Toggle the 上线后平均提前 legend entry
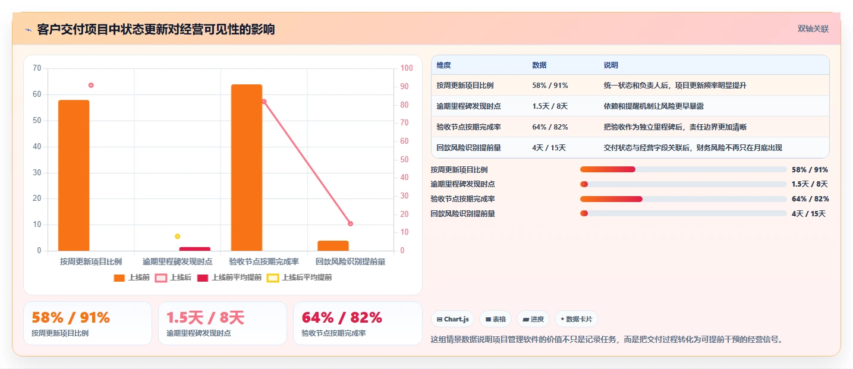This screenshot has width=853, height=369. click(x=299, y=277)
